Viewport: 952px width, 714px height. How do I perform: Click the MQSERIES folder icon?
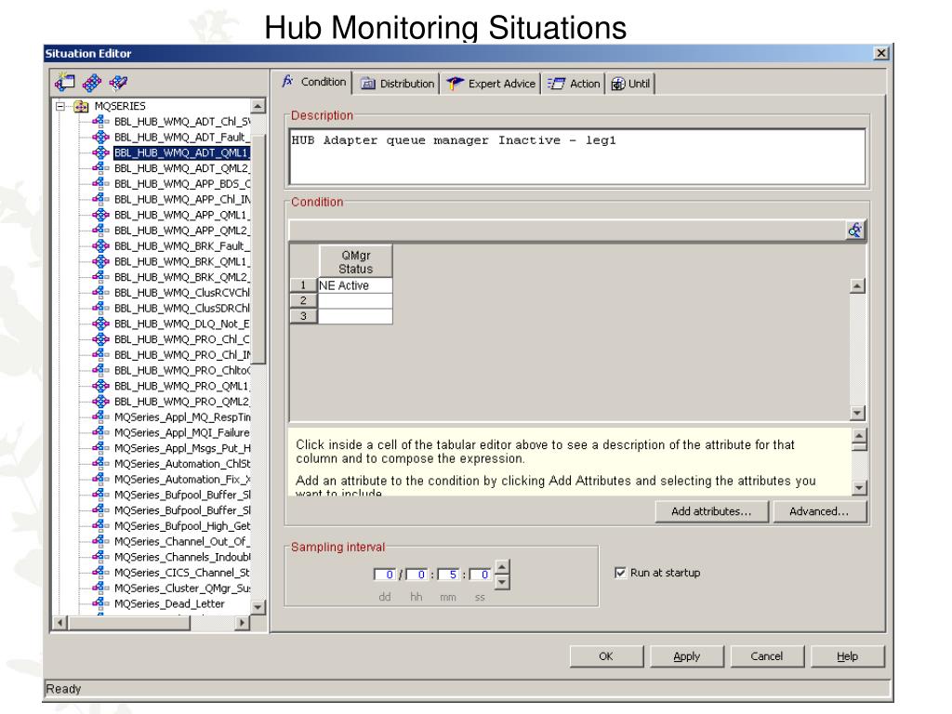pyautogui.click(x=82, y=106)
